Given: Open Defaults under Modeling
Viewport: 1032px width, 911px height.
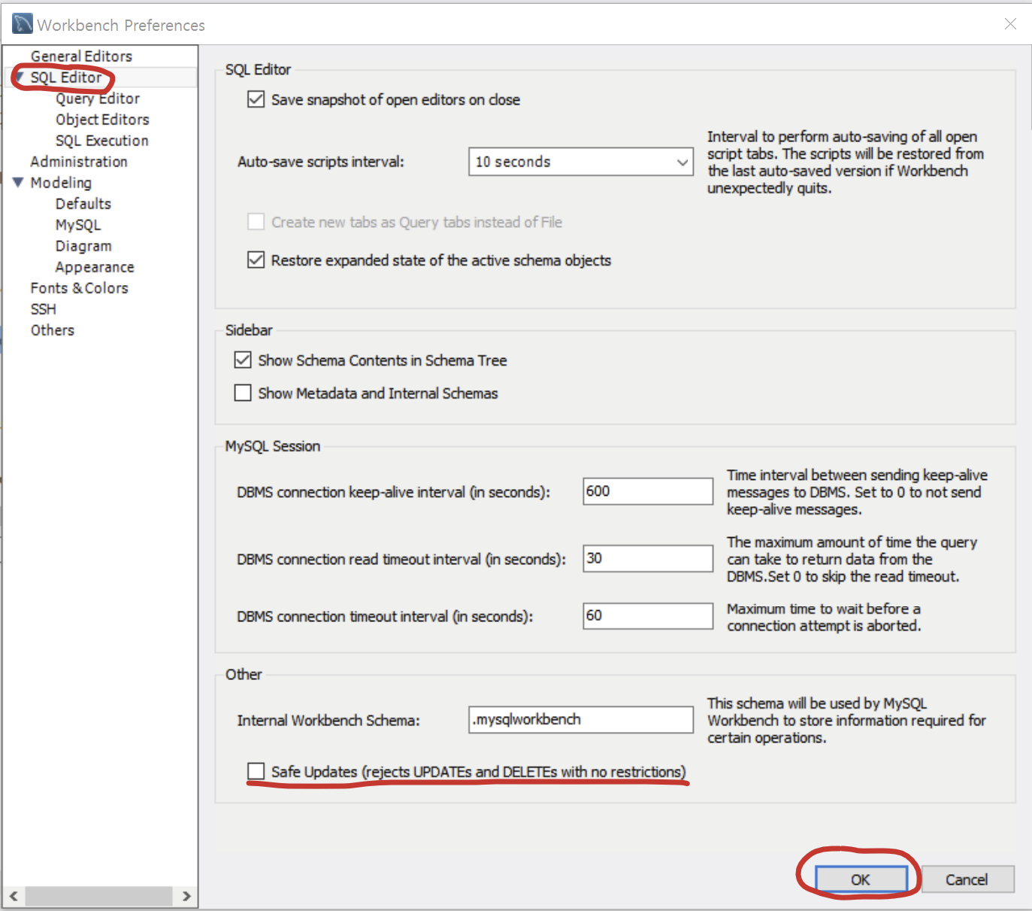Looking at the screenshot, I should pyautogui.click(x=83, y=204).
